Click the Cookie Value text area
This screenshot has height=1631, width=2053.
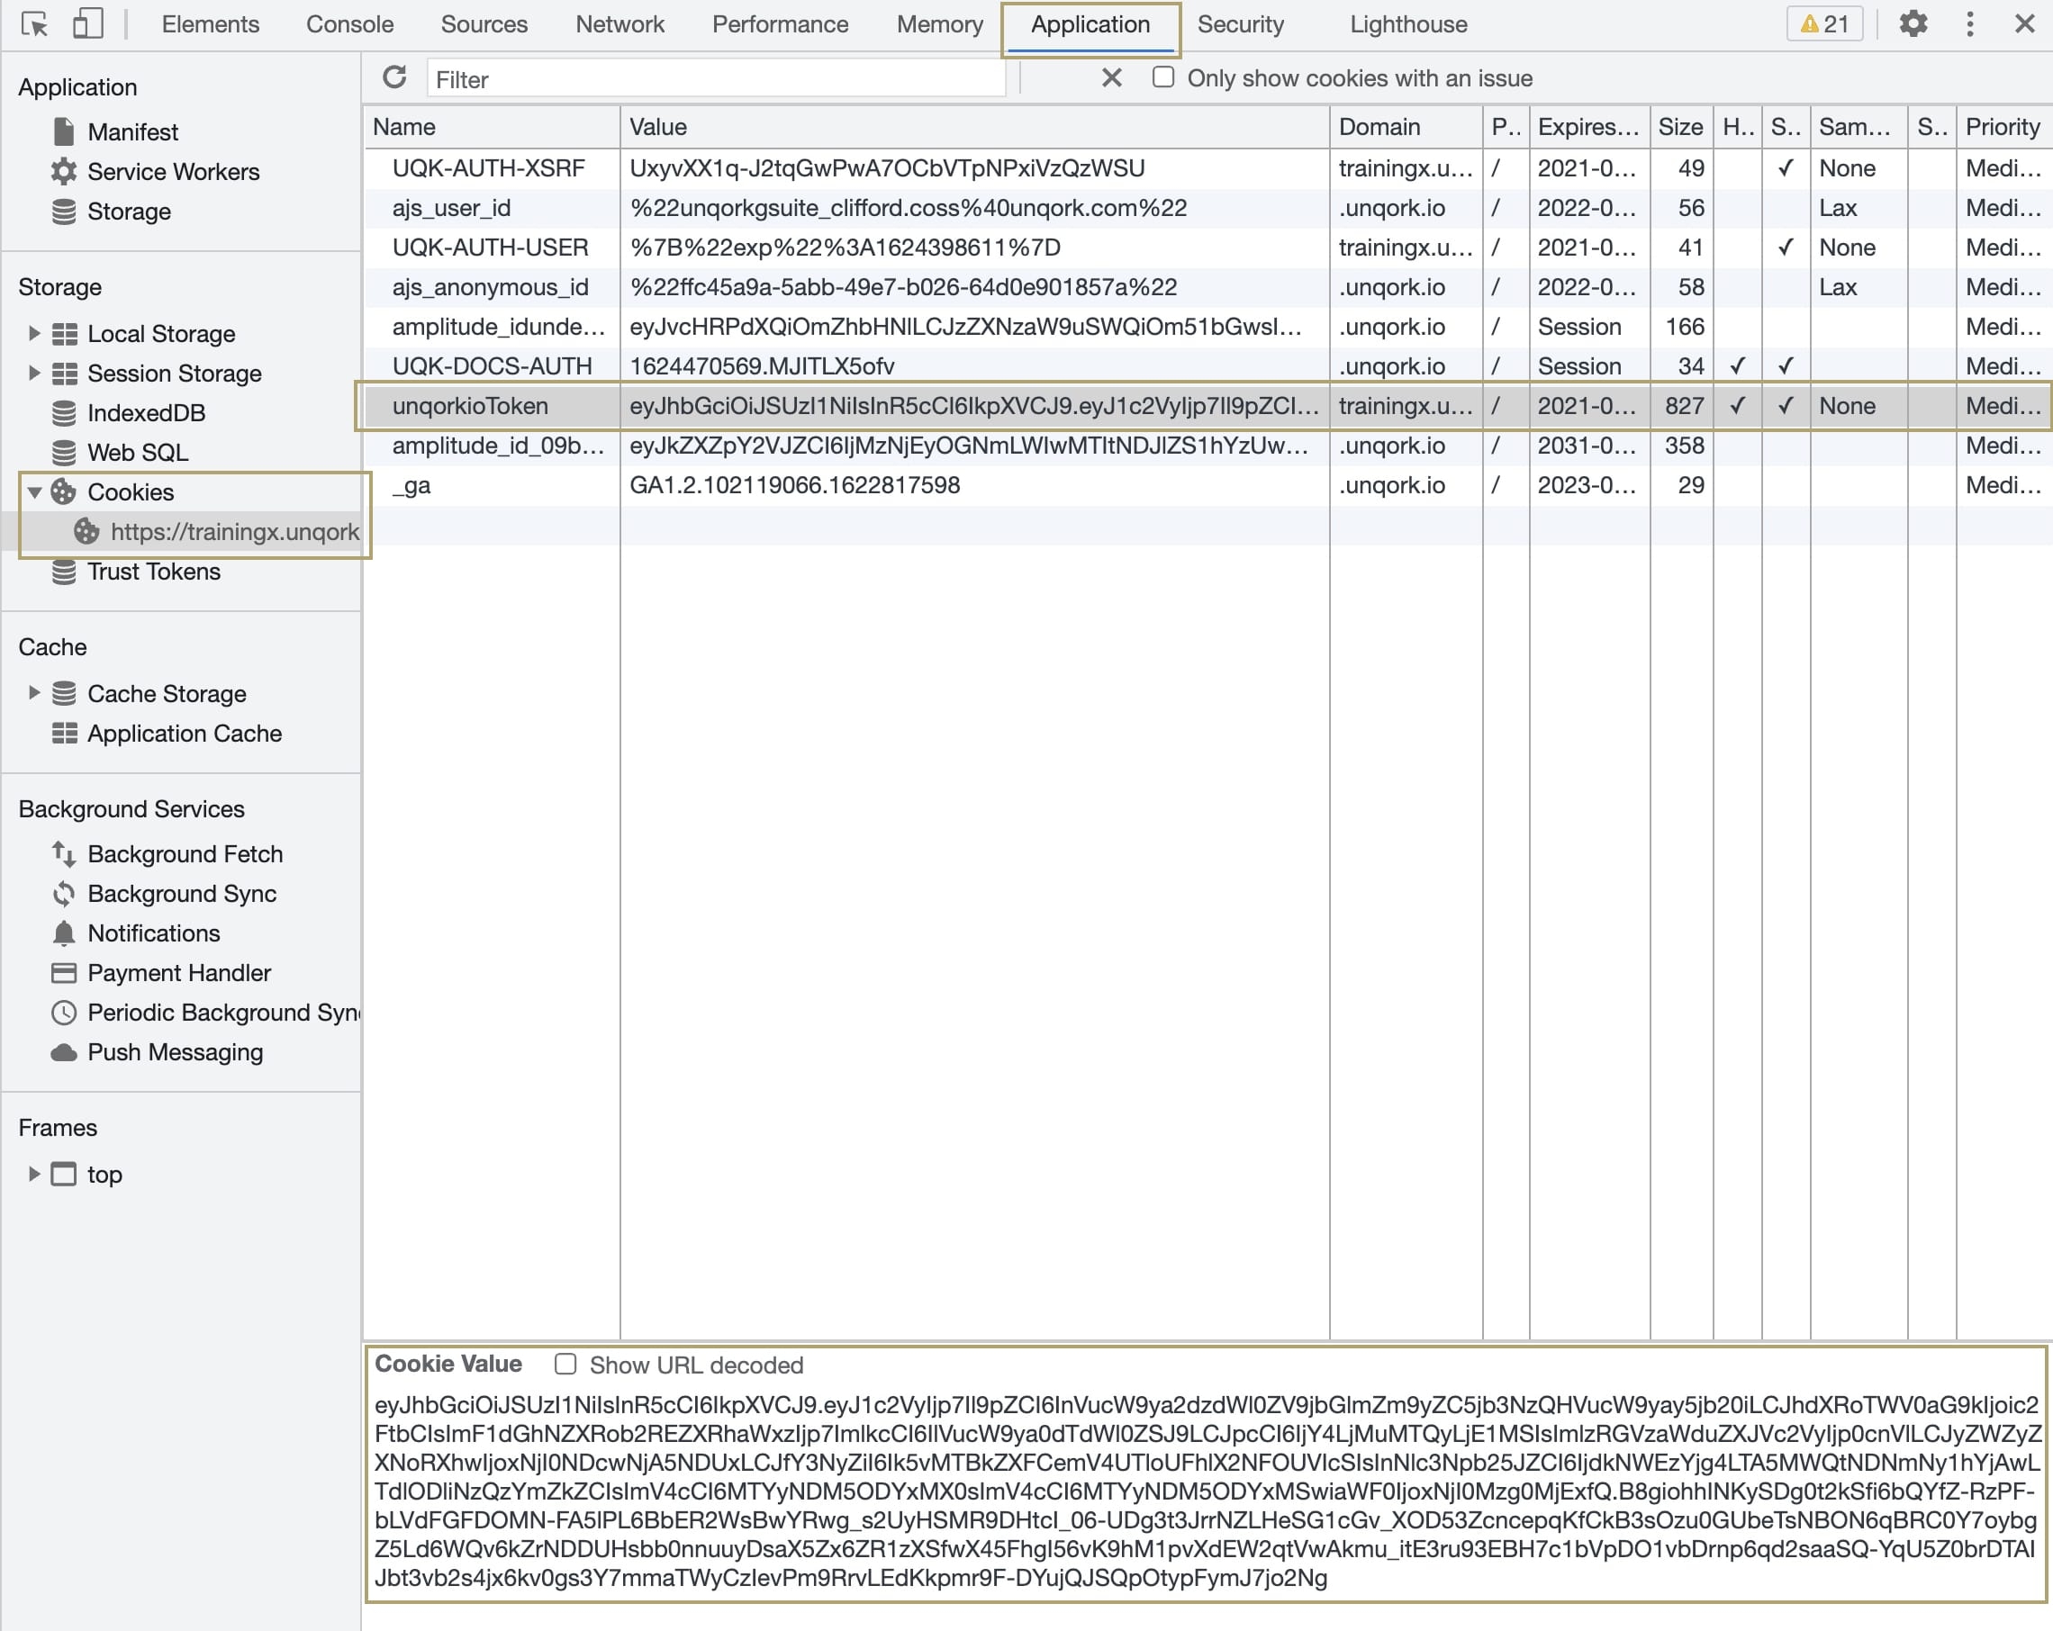click(x=1207, y=1491)
